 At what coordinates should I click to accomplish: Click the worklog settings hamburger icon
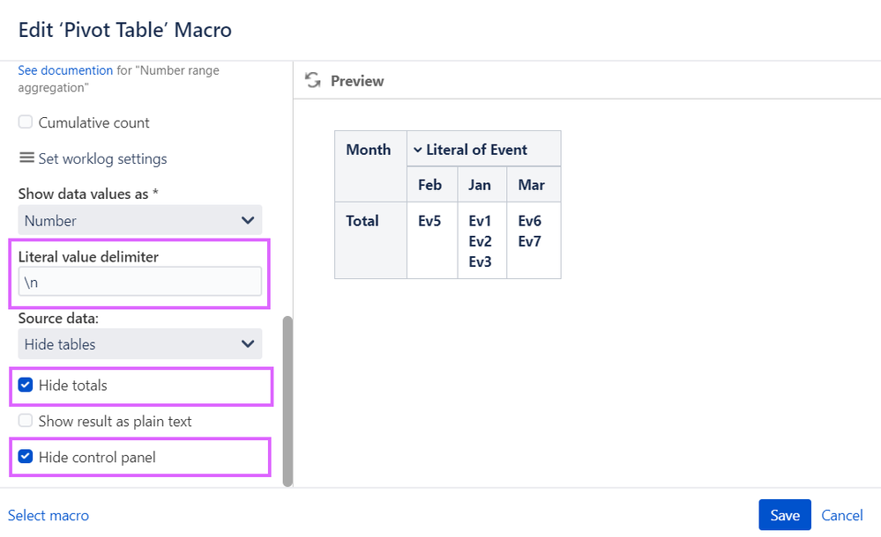[26, 158]
